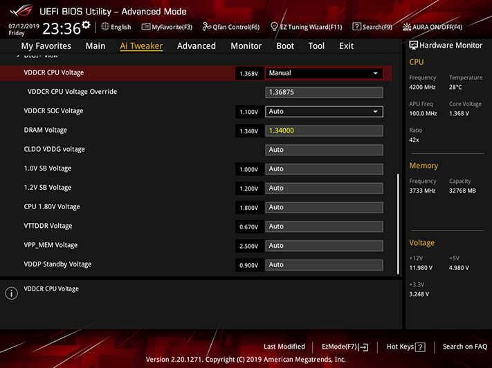Switch to My Favorites tab

[46, 46]
